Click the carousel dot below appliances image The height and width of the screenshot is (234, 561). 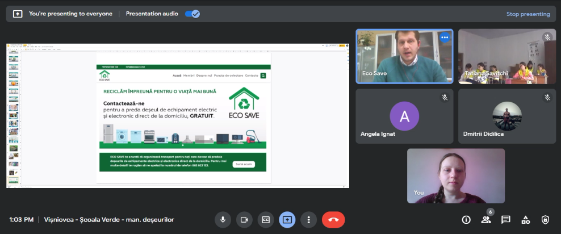183,145
